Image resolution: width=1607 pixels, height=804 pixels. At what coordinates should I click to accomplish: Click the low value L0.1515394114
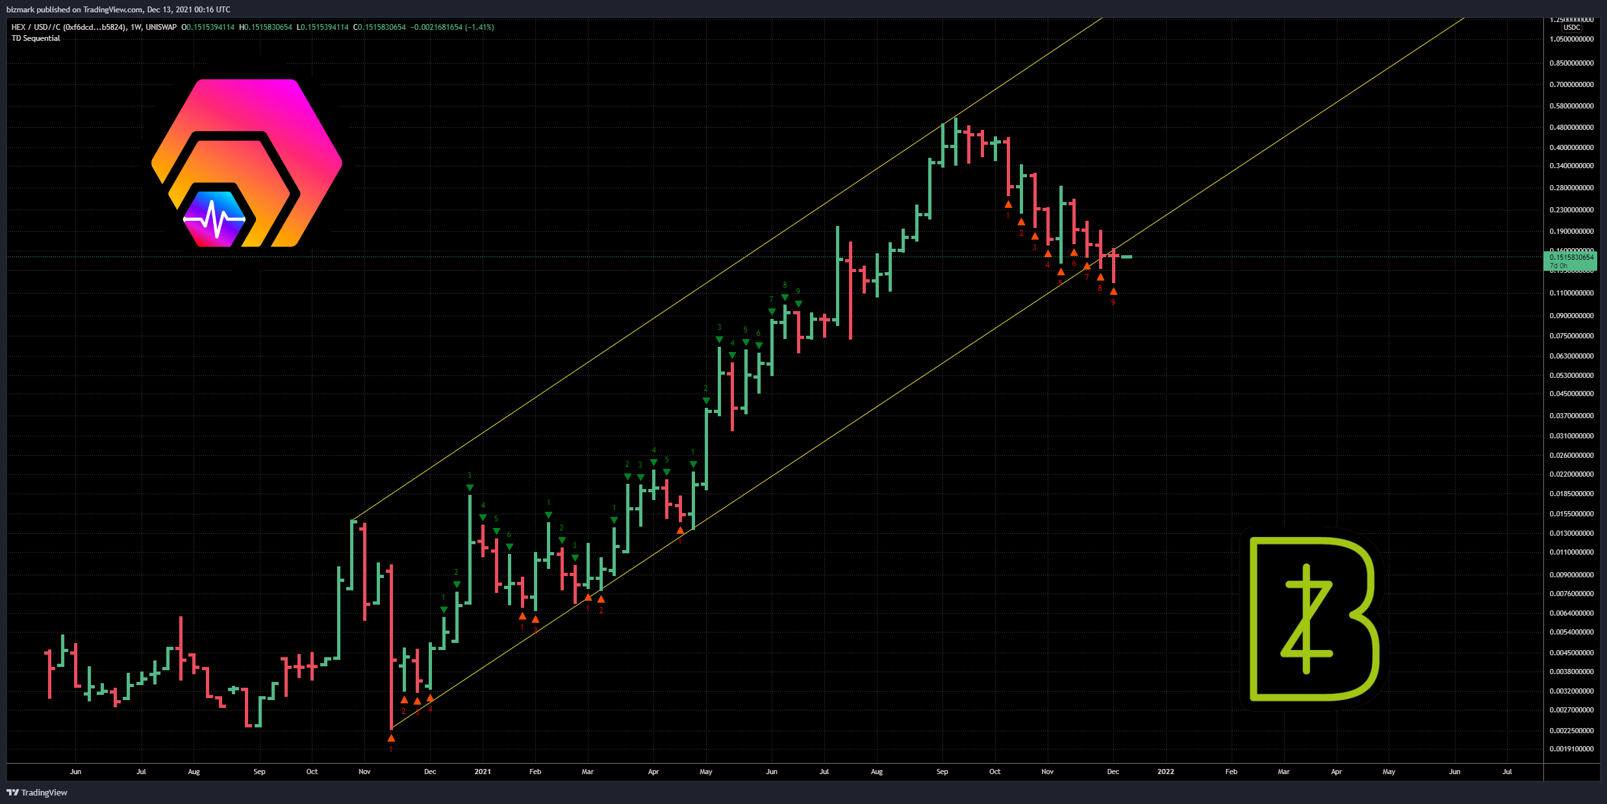tap(323, 27)
